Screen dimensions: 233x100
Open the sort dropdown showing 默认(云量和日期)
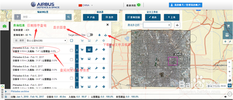pos(46,40)
